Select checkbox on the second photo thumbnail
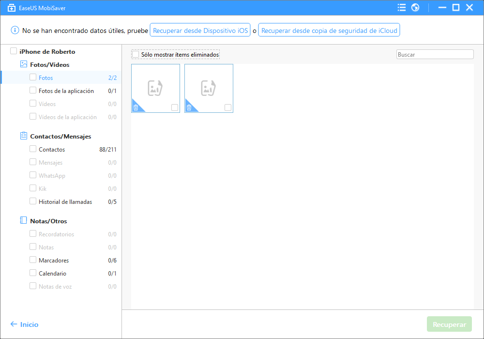This screenshot has width=484, height=339. click(228, 108)
